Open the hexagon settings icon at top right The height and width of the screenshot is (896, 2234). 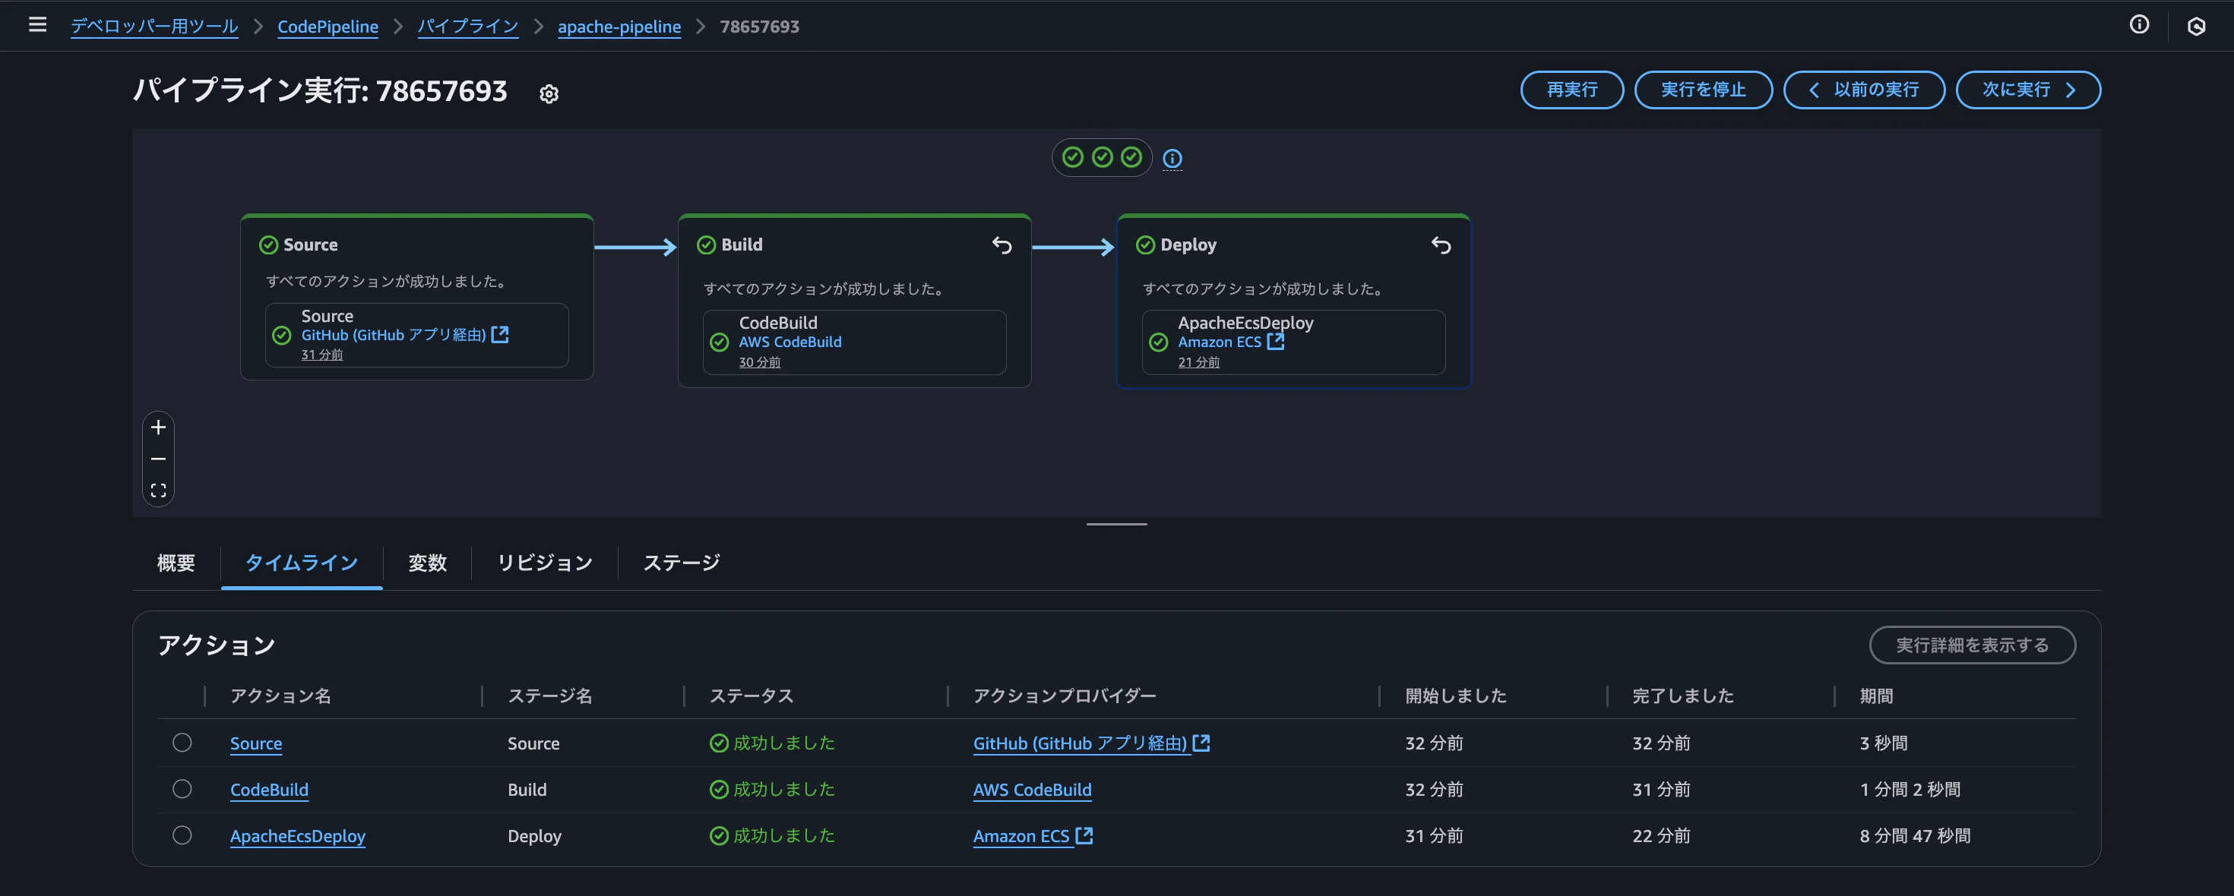tap(2196, 26)
